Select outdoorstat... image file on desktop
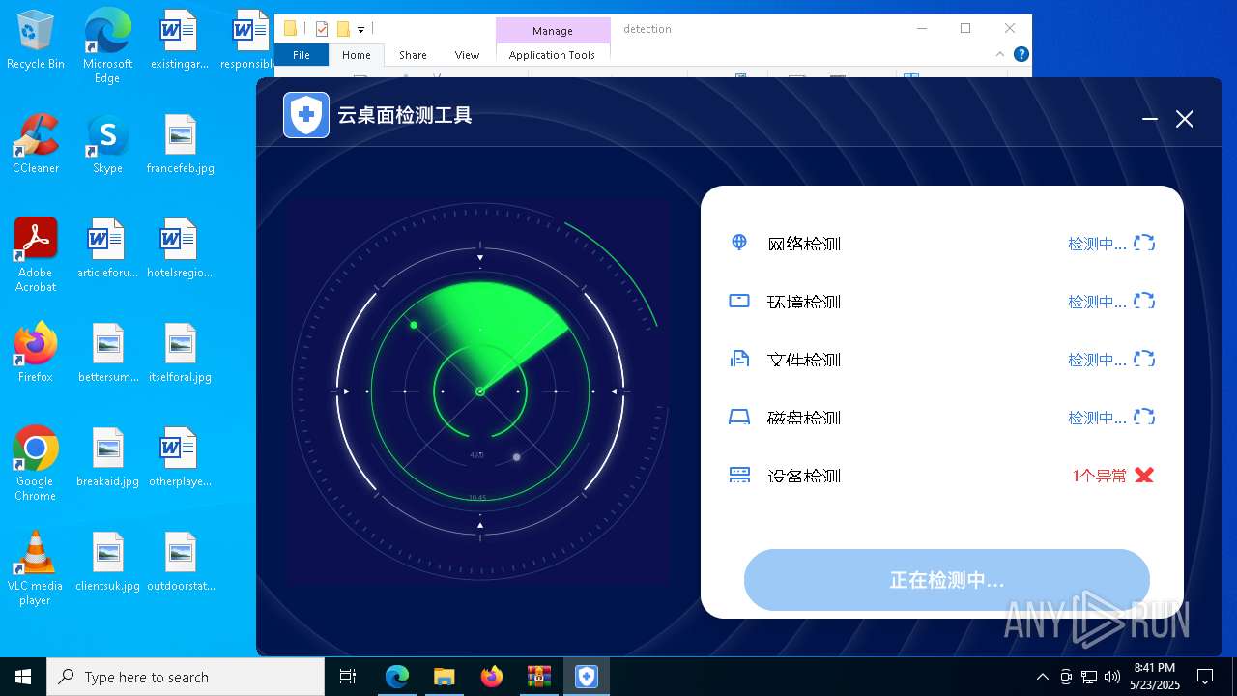The image size is (1237, 696). tap(180, 562)
